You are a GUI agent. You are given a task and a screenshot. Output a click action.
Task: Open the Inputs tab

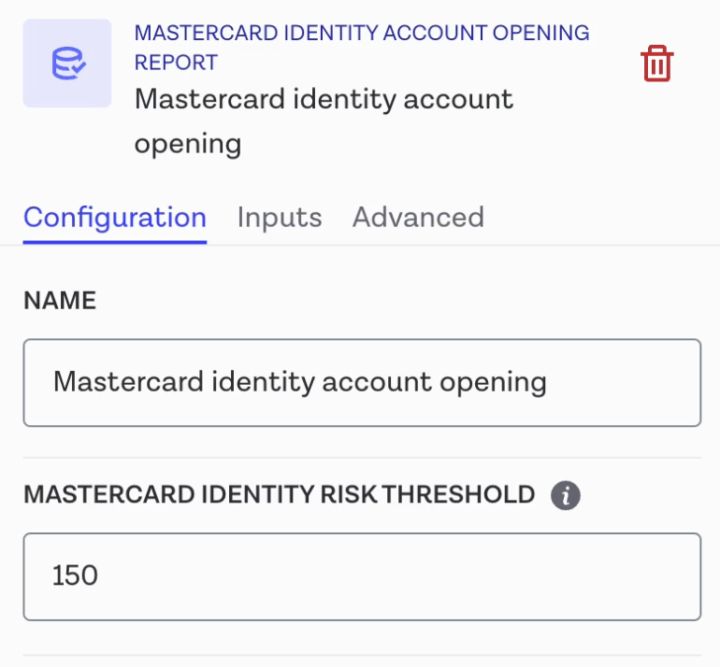tap(280, 218)
